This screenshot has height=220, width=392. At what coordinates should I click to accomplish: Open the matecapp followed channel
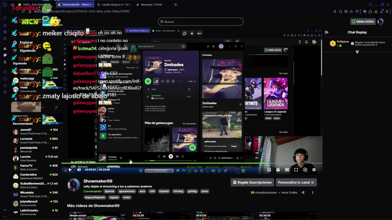35,80
